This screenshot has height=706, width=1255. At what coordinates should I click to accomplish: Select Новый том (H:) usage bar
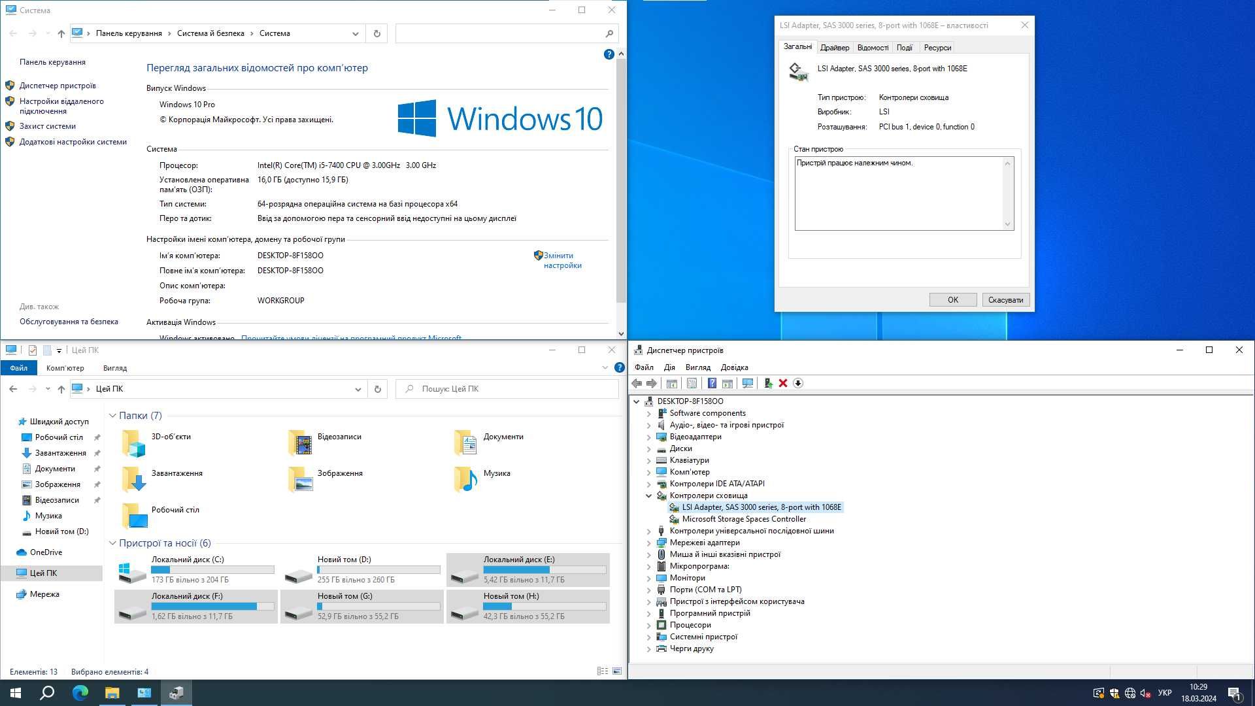(x=544, y=607)
